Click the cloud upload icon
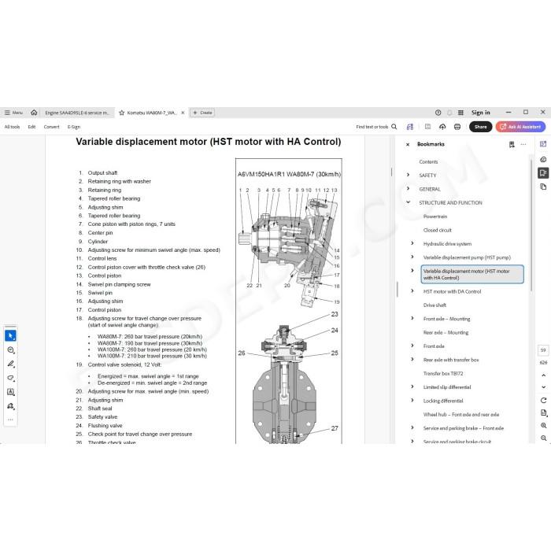 (442, 127)
